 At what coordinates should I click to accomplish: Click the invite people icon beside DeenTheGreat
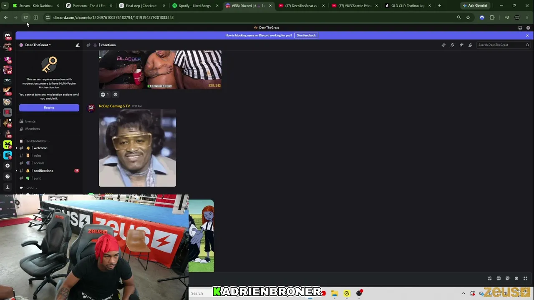pos(78,45)
